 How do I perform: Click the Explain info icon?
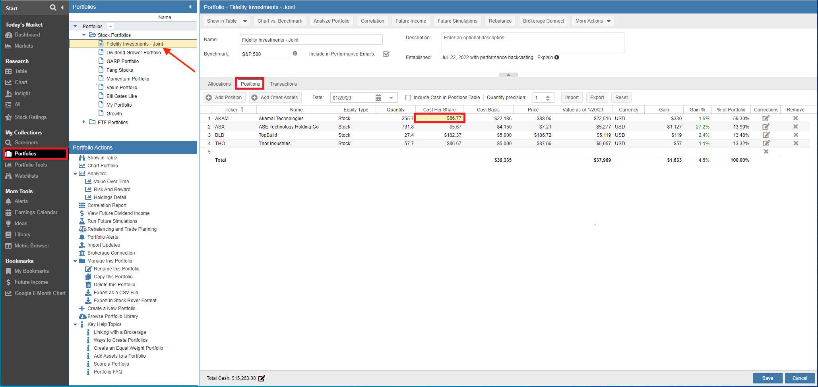(x=557, y=57)
